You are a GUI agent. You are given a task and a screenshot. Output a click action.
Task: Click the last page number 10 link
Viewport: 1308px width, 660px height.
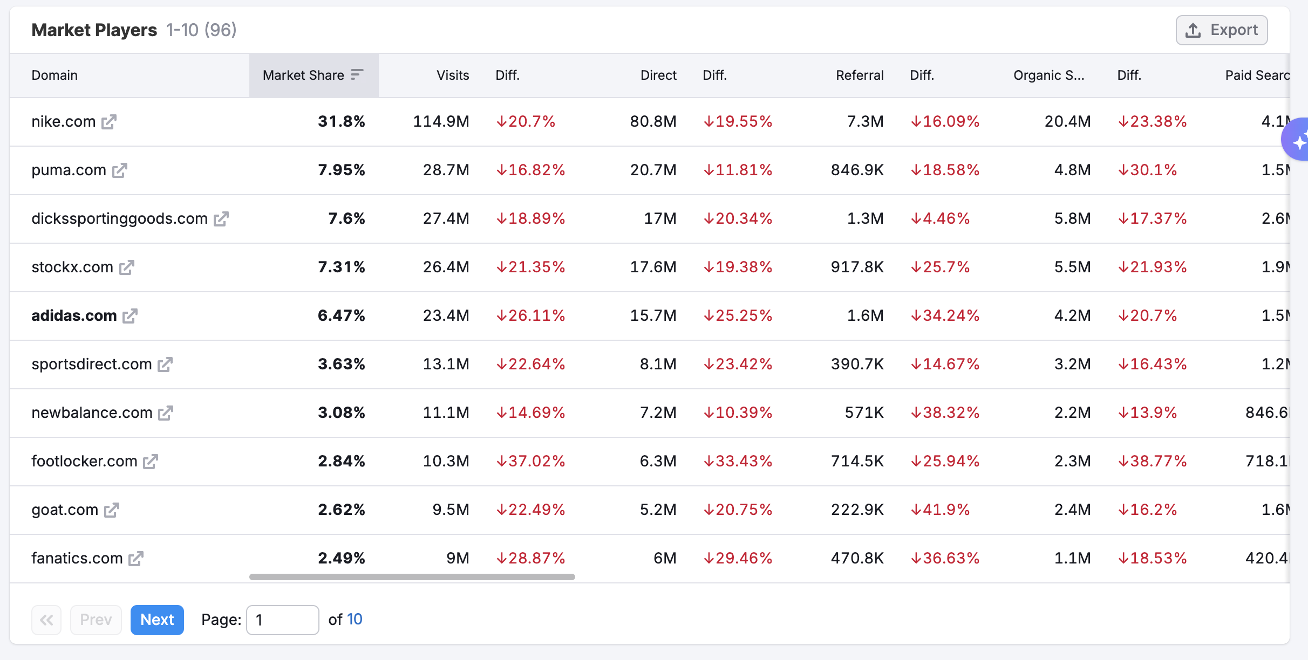[355, 620]
